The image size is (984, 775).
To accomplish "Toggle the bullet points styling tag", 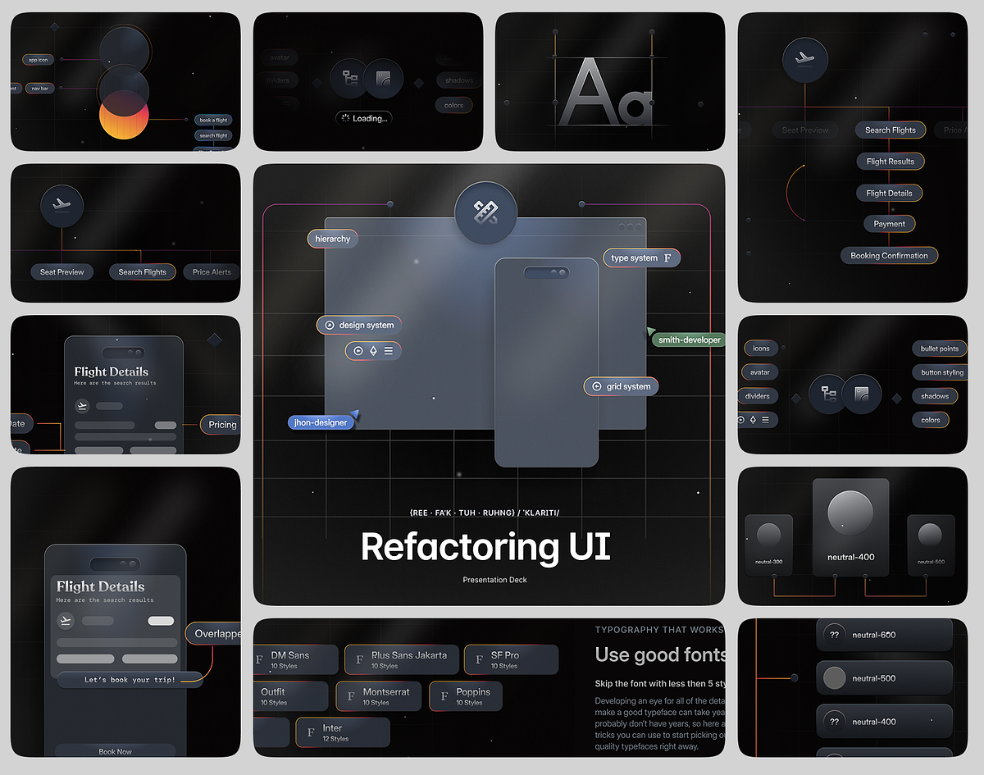I will tap(938, 348).
